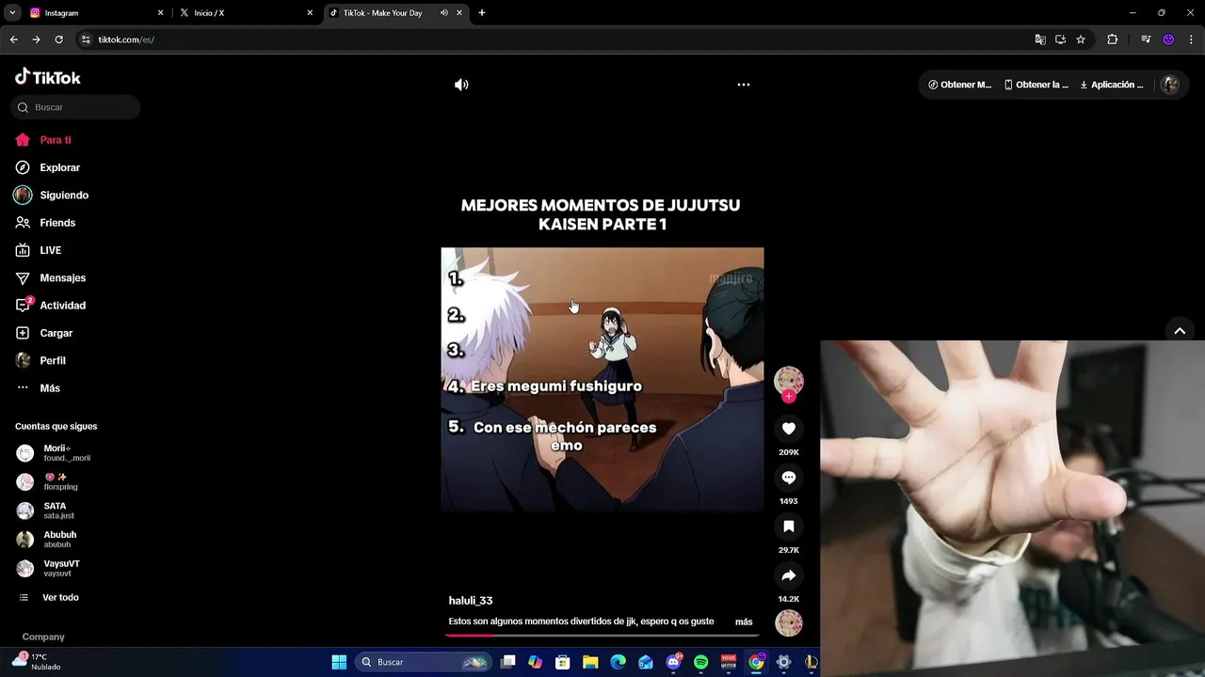The width and height of the screenshot is (1205, 677).
Task: Click the Obtener M... coins button
Action: coord(959,85)
